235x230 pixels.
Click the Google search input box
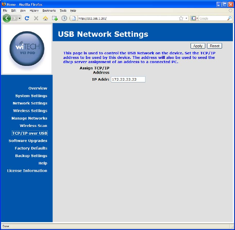(x=213, y=19)
